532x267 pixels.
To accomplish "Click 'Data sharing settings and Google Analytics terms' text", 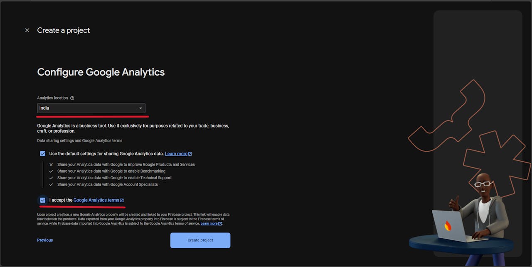I will pos(80,141).
